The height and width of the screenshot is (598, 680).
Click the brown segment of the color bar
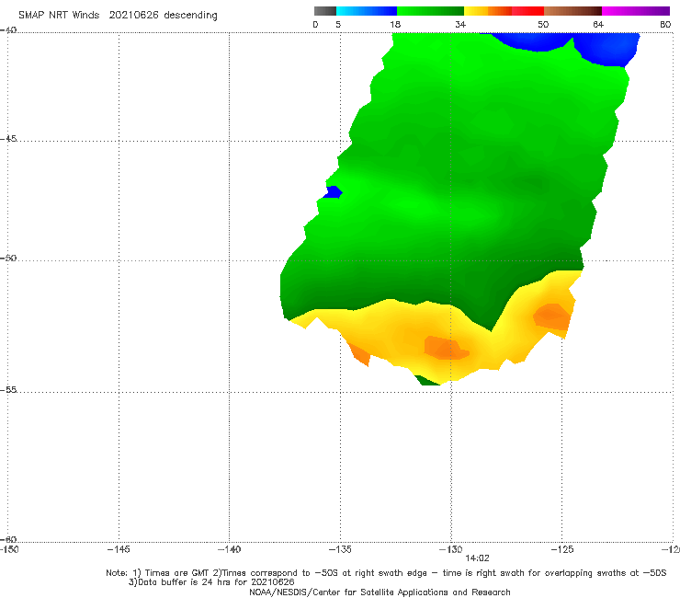572,11
